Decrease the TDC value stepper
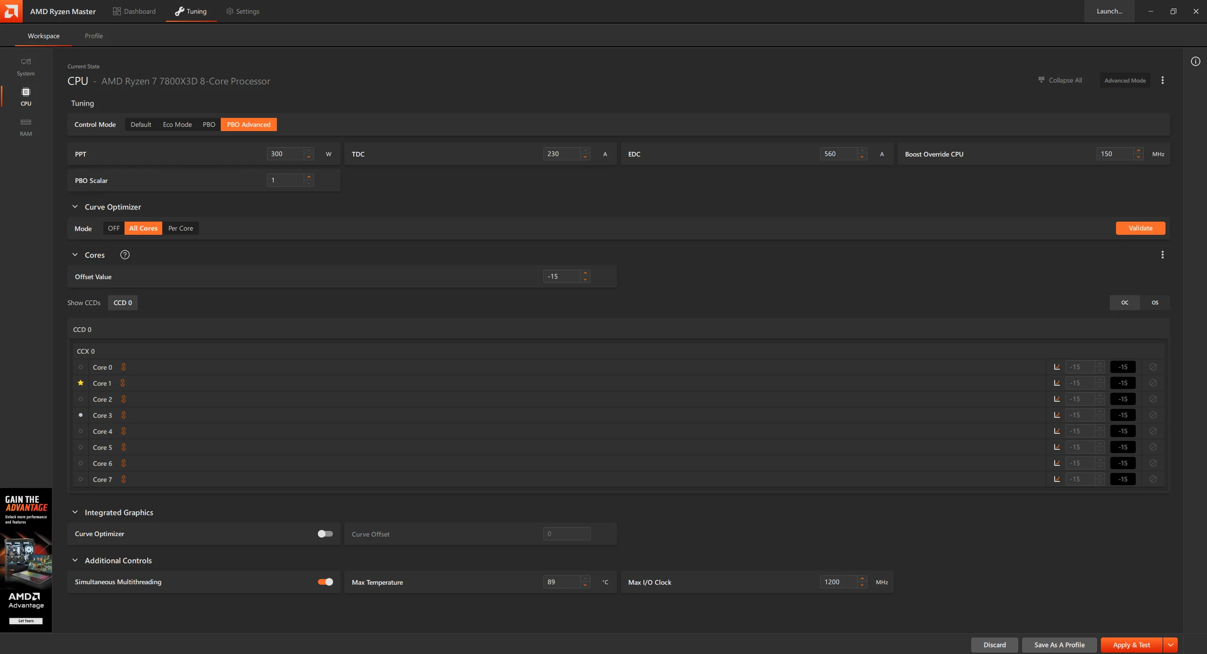The image size is (1207, 654). (x=585, y=157)
